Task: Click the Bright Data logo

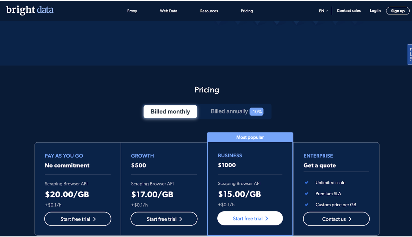Action: click(x=30, y=10)
